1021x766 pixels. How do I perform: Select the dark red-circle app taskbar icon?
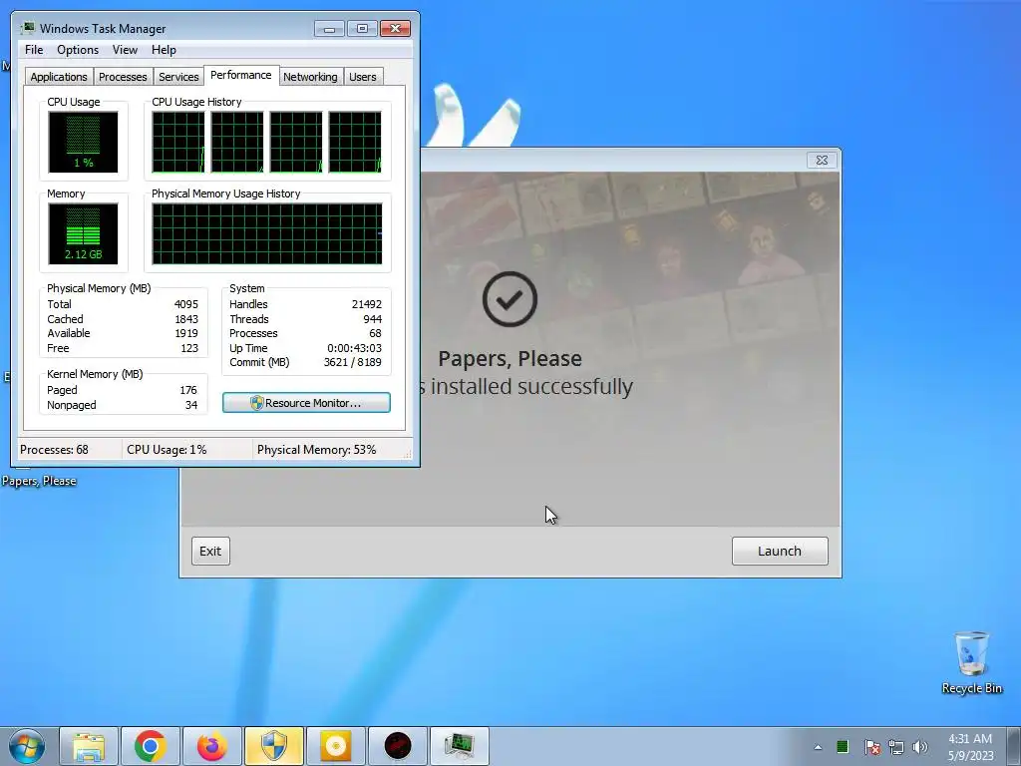398,746
